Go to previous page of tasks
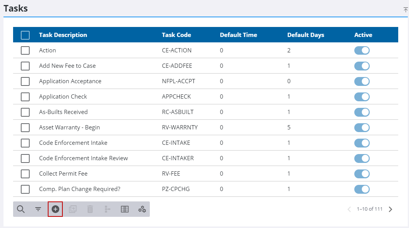Screen dimensions: 409x228 point(349,209)
